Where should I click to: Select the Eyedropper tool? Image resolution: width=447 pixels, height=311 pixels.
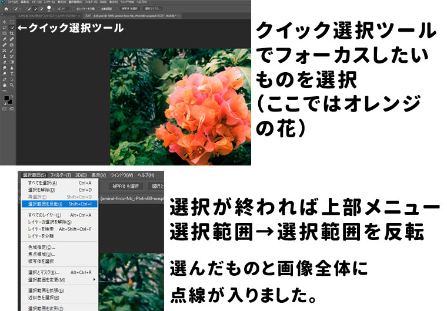[x=4, y=39]
